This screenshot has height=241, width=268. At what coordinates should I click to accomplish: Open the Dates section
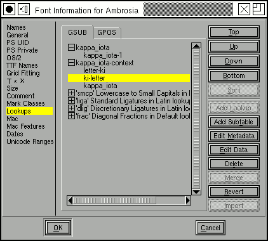pyautogui.click(x=15, y=134)
